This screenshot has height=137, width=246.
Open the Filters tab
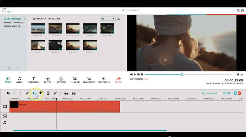(x=48, y=80)
